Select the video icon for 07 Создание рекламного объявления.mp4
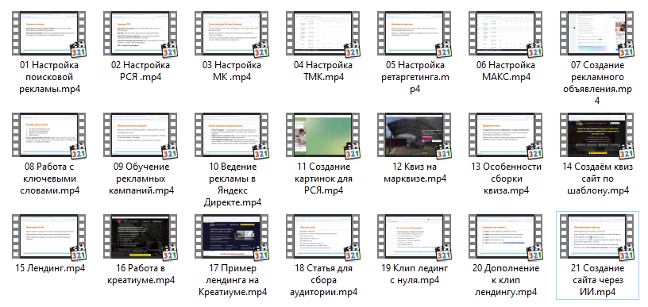Image resolution: width=648 pixels, height=307 pixels. [598, 34]
